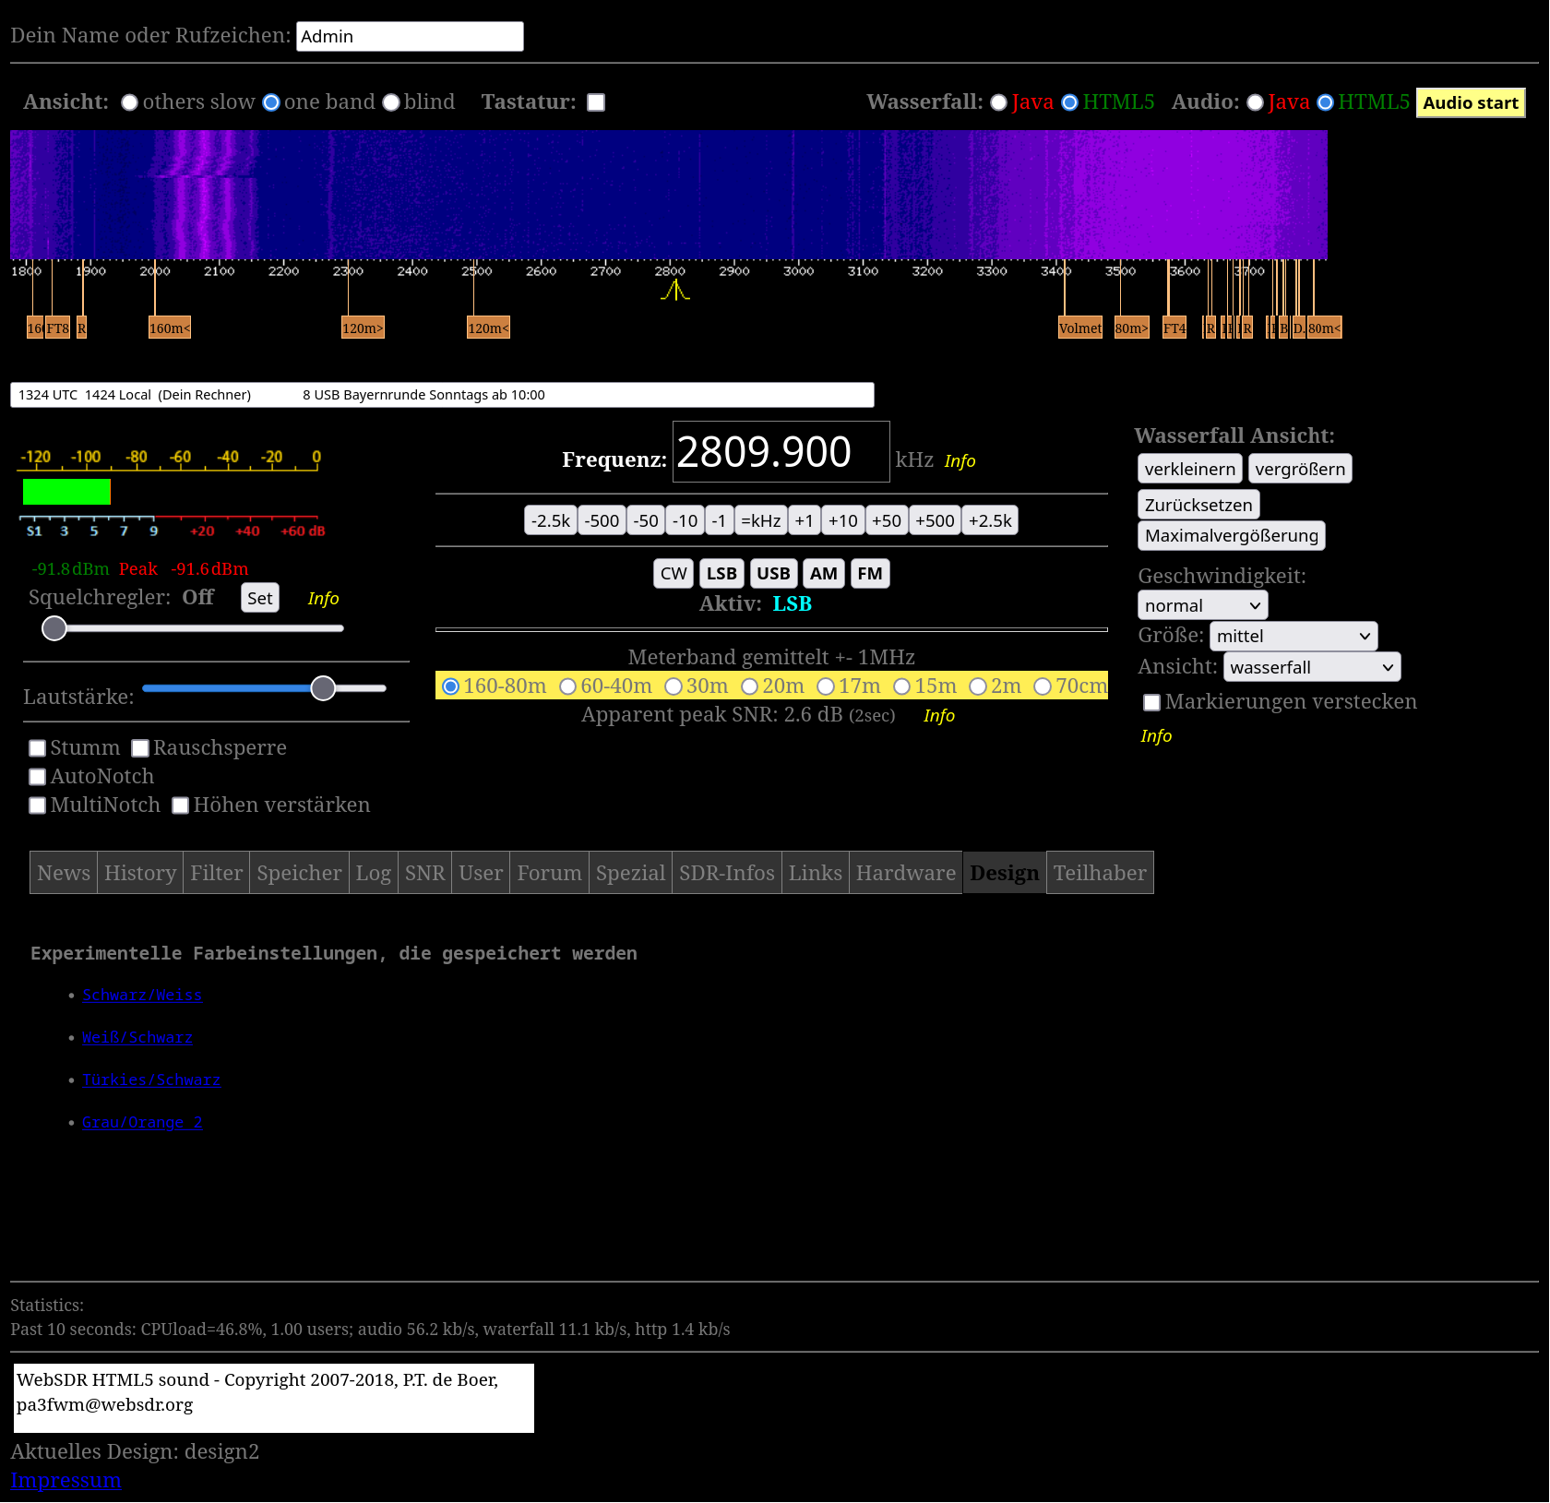Viewport: 1550px width, 1503px height.
Task: Click the +10 tuning button
Action: (x=843, y=520)
